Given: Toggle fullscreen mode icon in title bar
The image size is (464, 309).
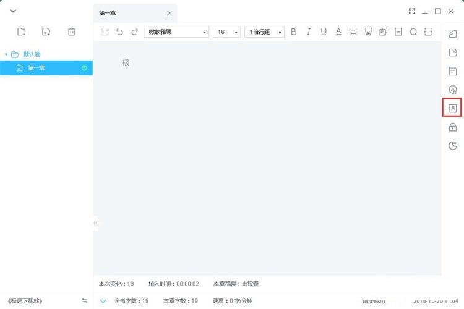Looking at the screenshot, I should [x=411, y=11].
